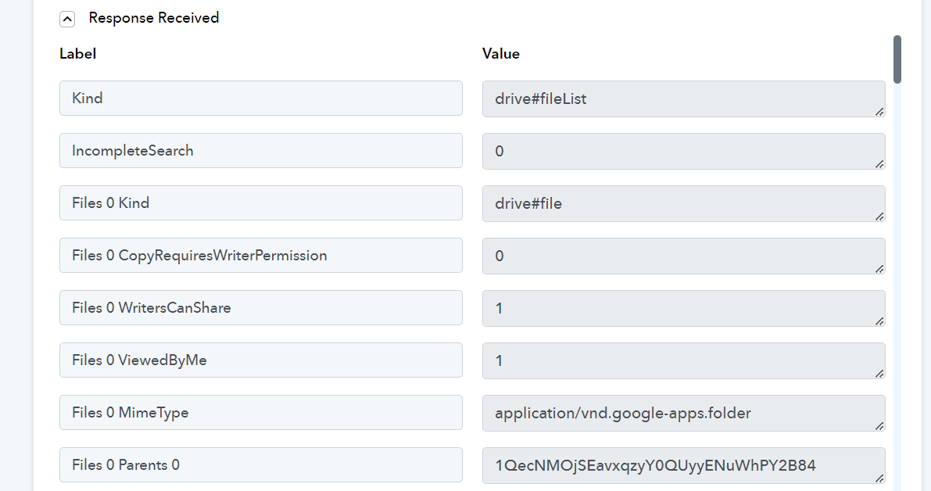931x491 pixels.
Task: Click the IncompleteSearch value box showing 0
Action: (683, 151)
